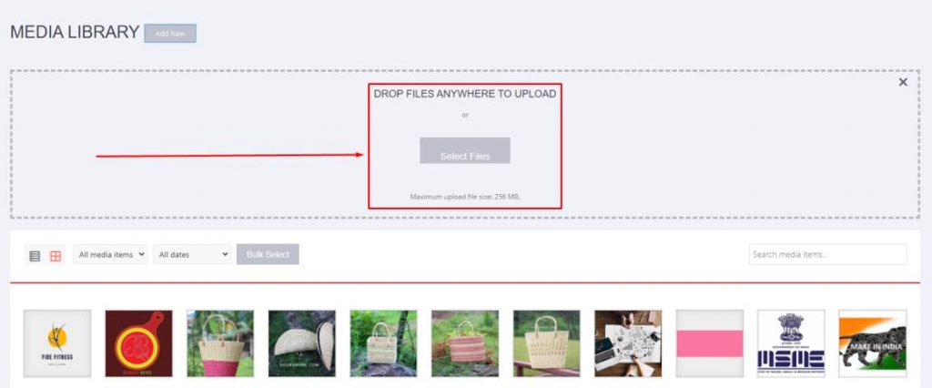Screen dimensions: 932x388
Task: Click the Add New button
Action: click(170, 34)
